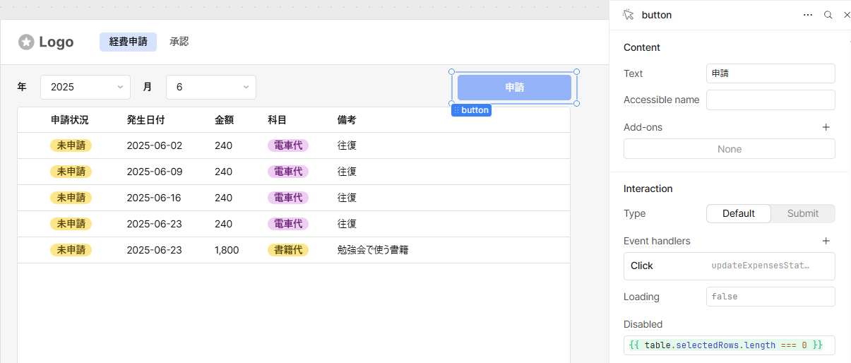Sort by 発生日付 column header

145,120
